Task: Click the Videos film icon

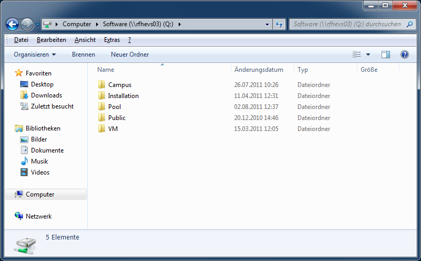Action: click(24, 172)
